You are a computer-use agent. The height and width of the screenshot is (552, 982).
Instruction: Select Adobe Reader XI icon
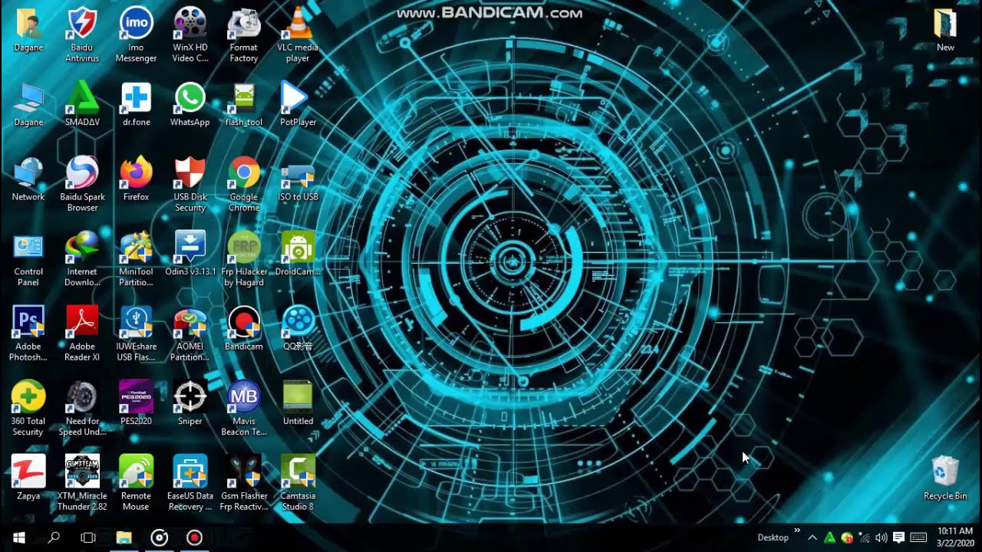(82, 333)
